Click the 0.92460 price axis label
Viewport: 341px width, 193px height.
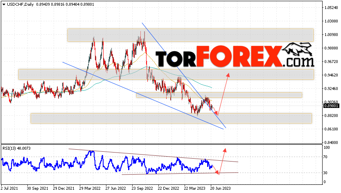(332, 89)
